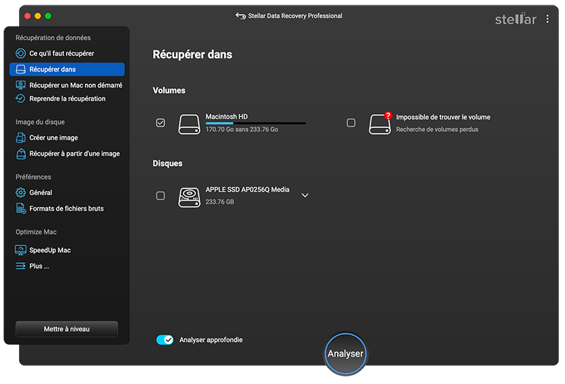
Task: Click the lost volume drive icon with question mark
Action: tap(380, 123)
